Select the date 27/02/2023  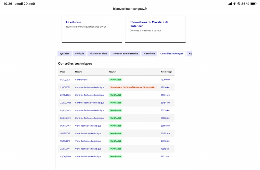pos(65,103)
